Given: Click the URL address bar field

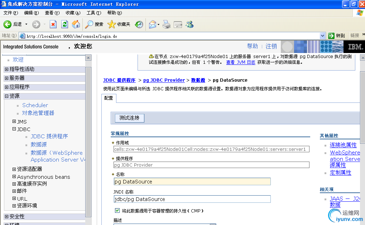Looking at the screenshot, I should 173,36.
